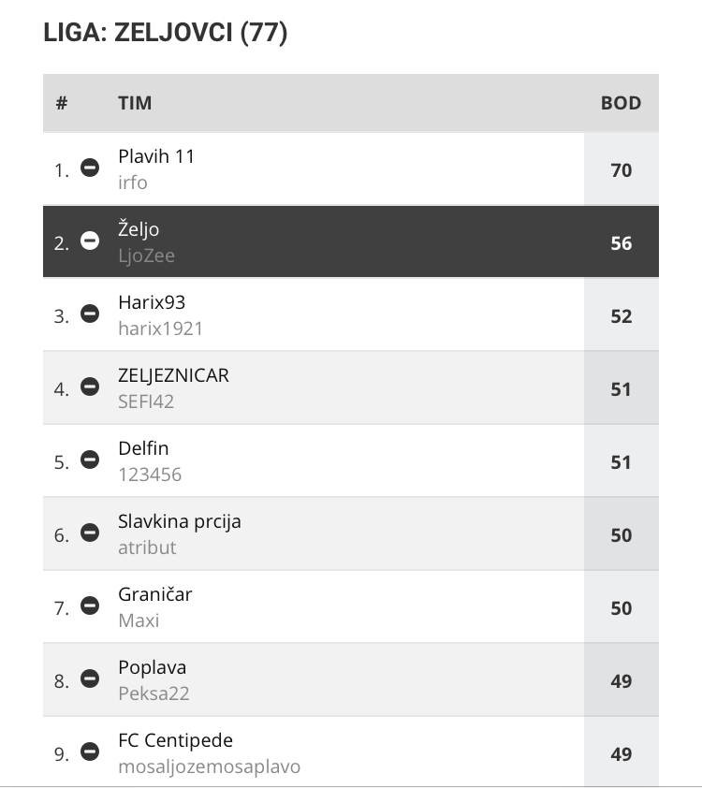702x788 pixels.
Task: Select the highlighted Željo team row
Action: tap(351, 241)
